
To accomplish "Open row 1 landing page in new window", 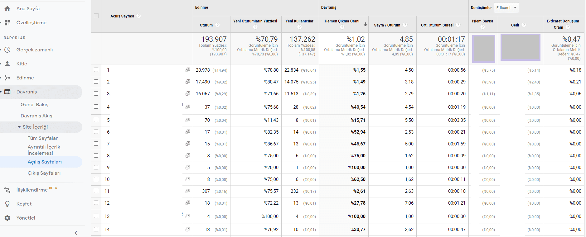I will 188,70.
